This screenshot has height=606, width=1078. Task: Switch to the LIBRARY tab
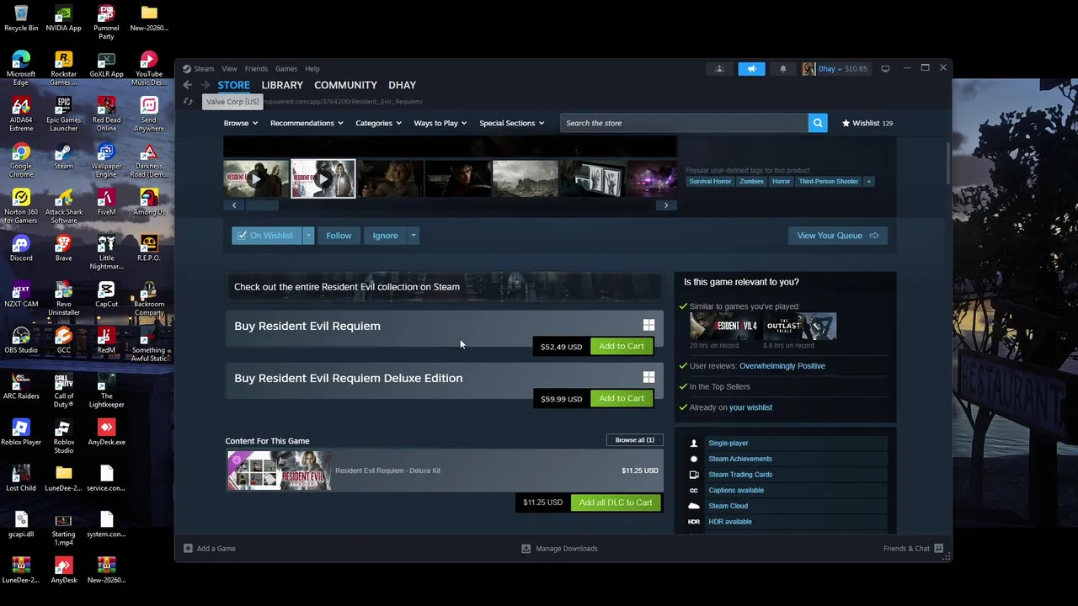(x=282, y=85)
